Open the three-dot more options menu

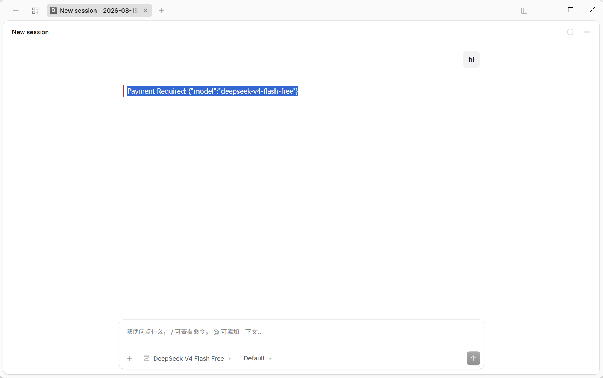[x=587, y=32]
